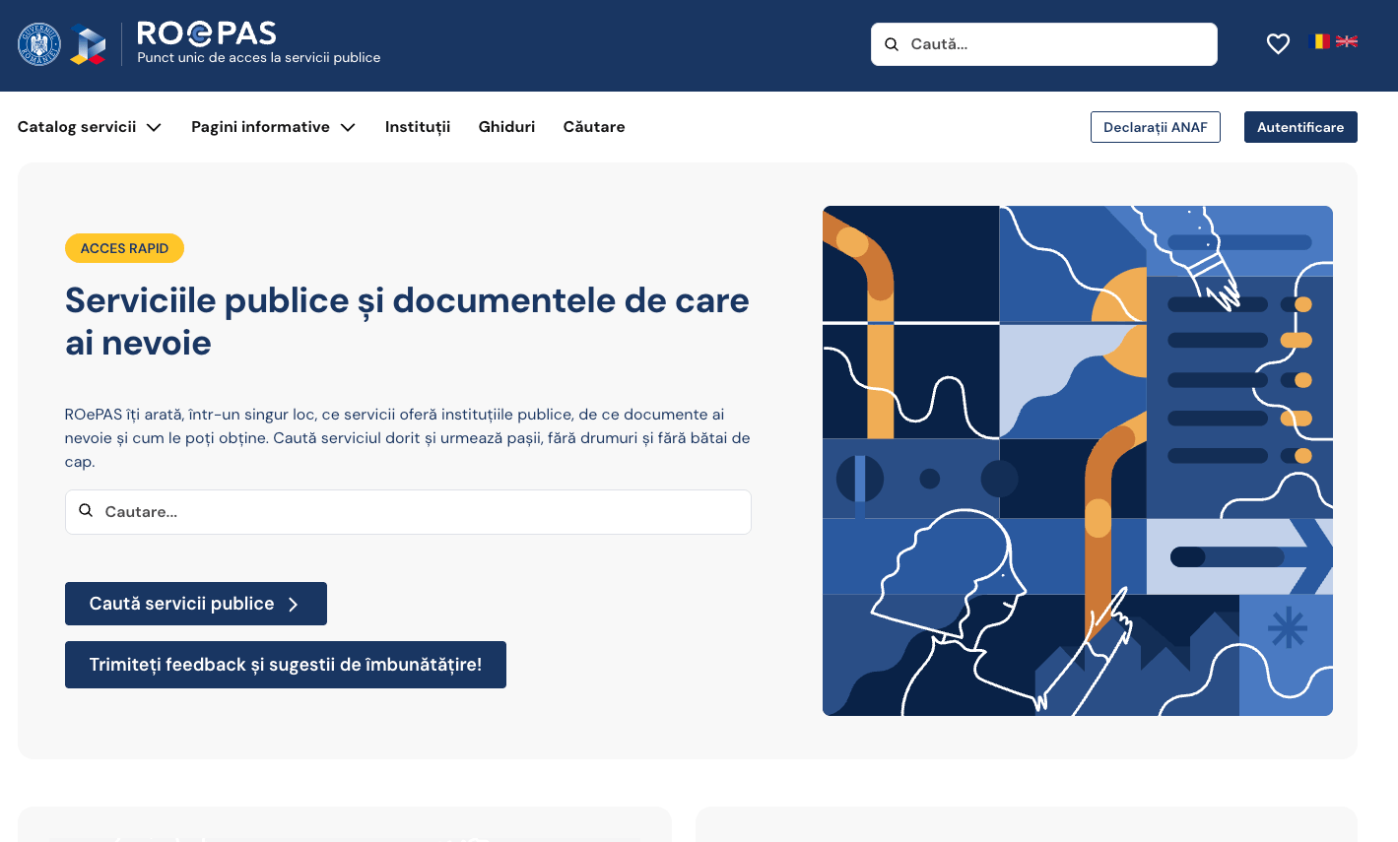This screenshot has width=1398, height=842.
Task: Click the magnifier icon in the hero search field
Action: pyautogui.click(x=86, y=510)
